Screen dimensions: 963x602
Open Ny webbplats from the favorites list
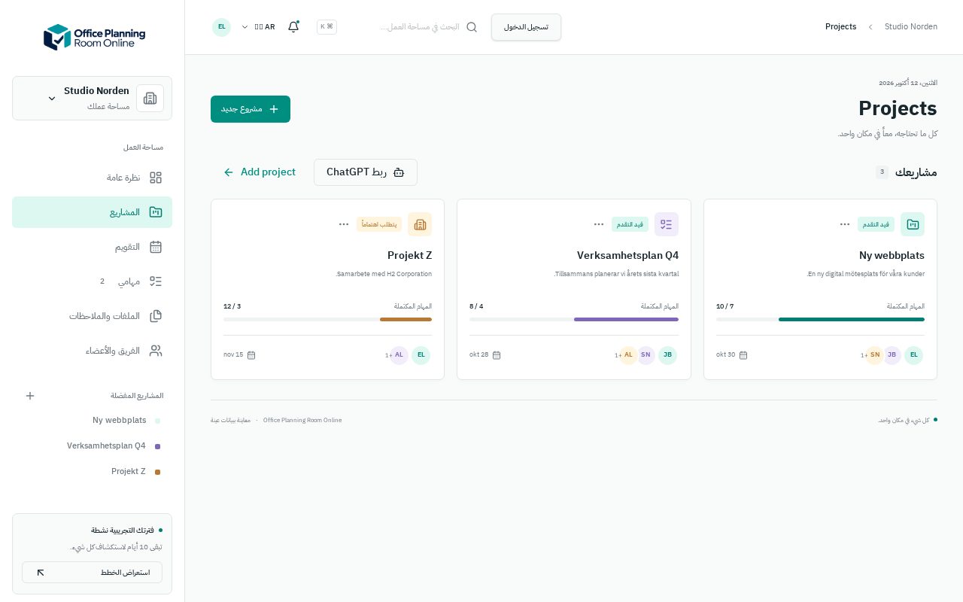click(x=92, y=421)
